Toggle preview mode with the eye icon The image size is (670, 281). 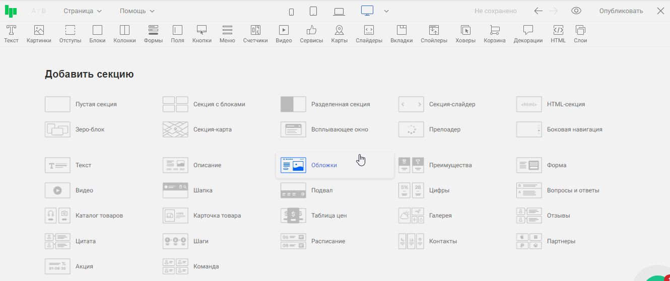click(576, 11)
